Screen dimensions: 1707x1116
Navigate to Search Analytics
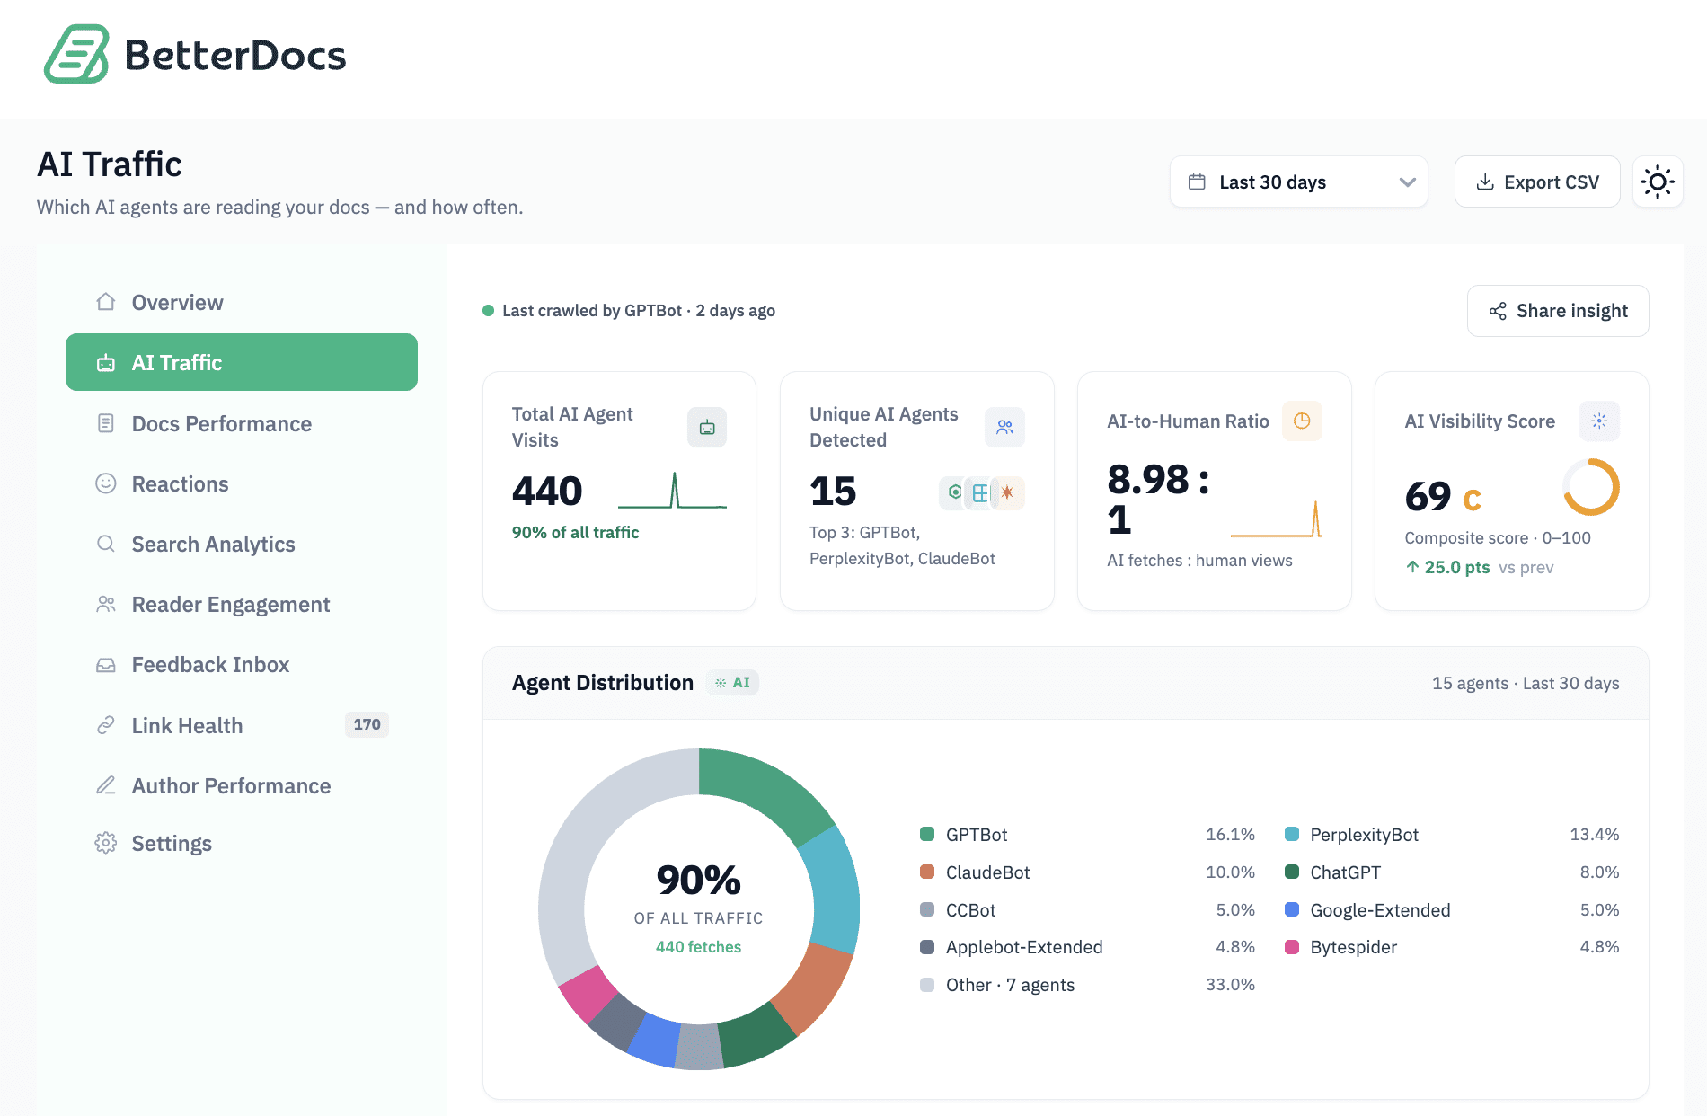pyautogui.click(x=242, y=544)
